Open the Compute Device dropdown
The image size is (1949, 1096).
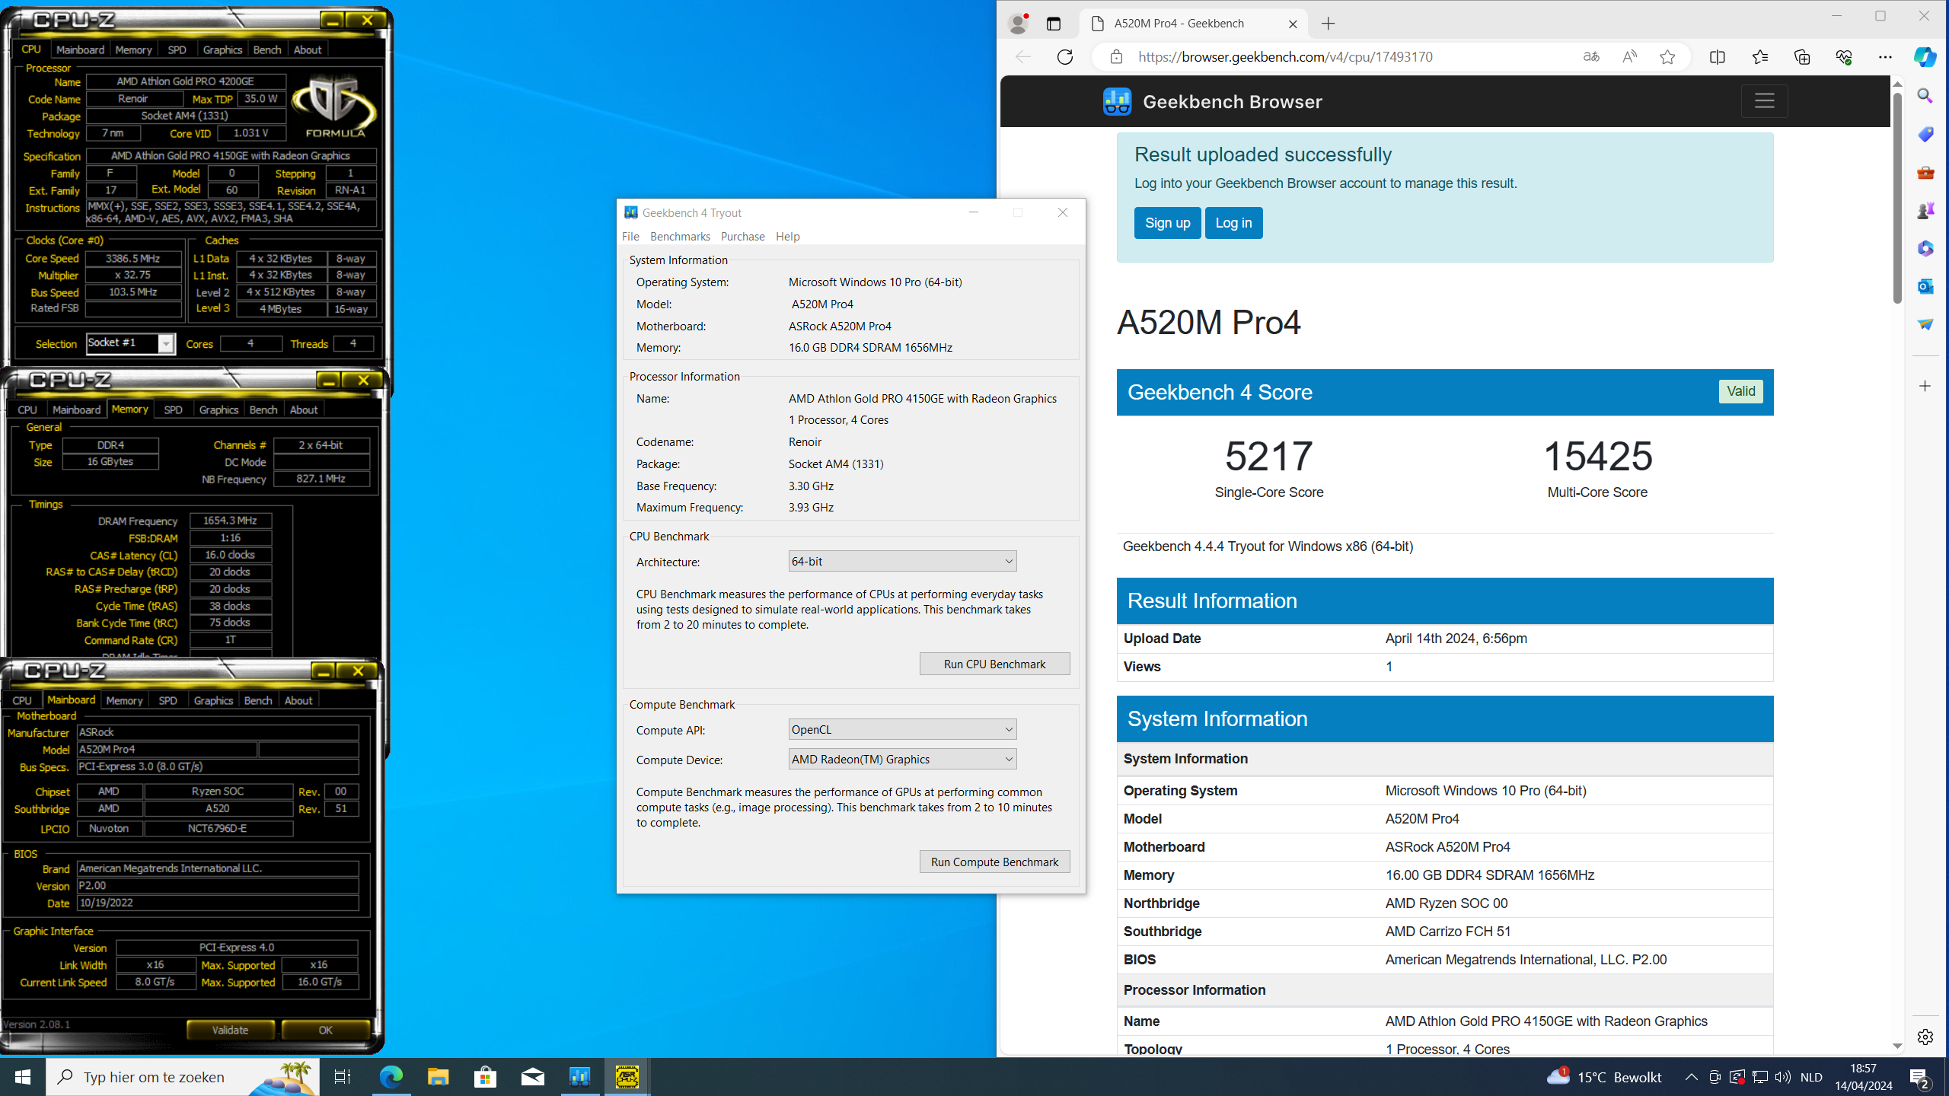902,760
